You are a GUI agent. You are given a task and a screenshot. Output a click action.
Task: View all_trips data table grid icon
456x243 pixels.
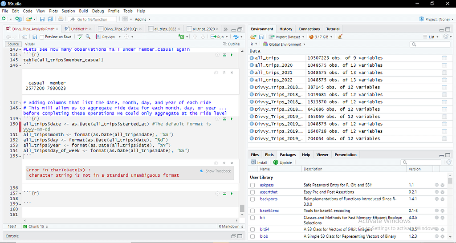pos(444,58)
